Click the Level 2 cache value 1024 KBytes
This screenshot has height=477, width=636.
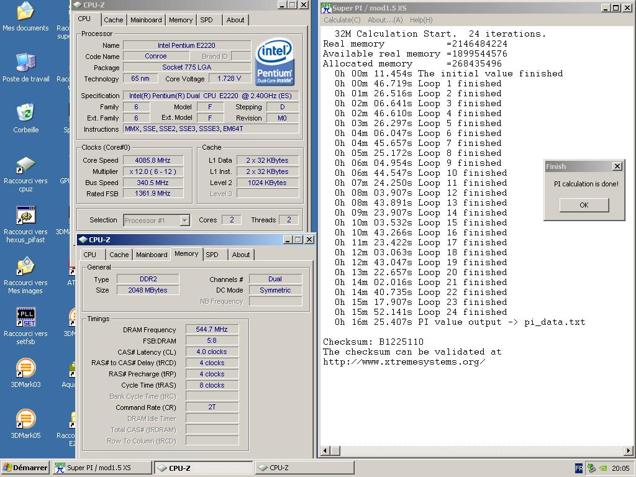267,183
